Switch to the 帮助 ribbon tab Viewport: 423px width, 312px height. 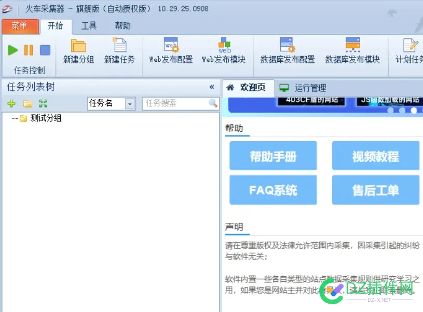(x=122, y=26)
